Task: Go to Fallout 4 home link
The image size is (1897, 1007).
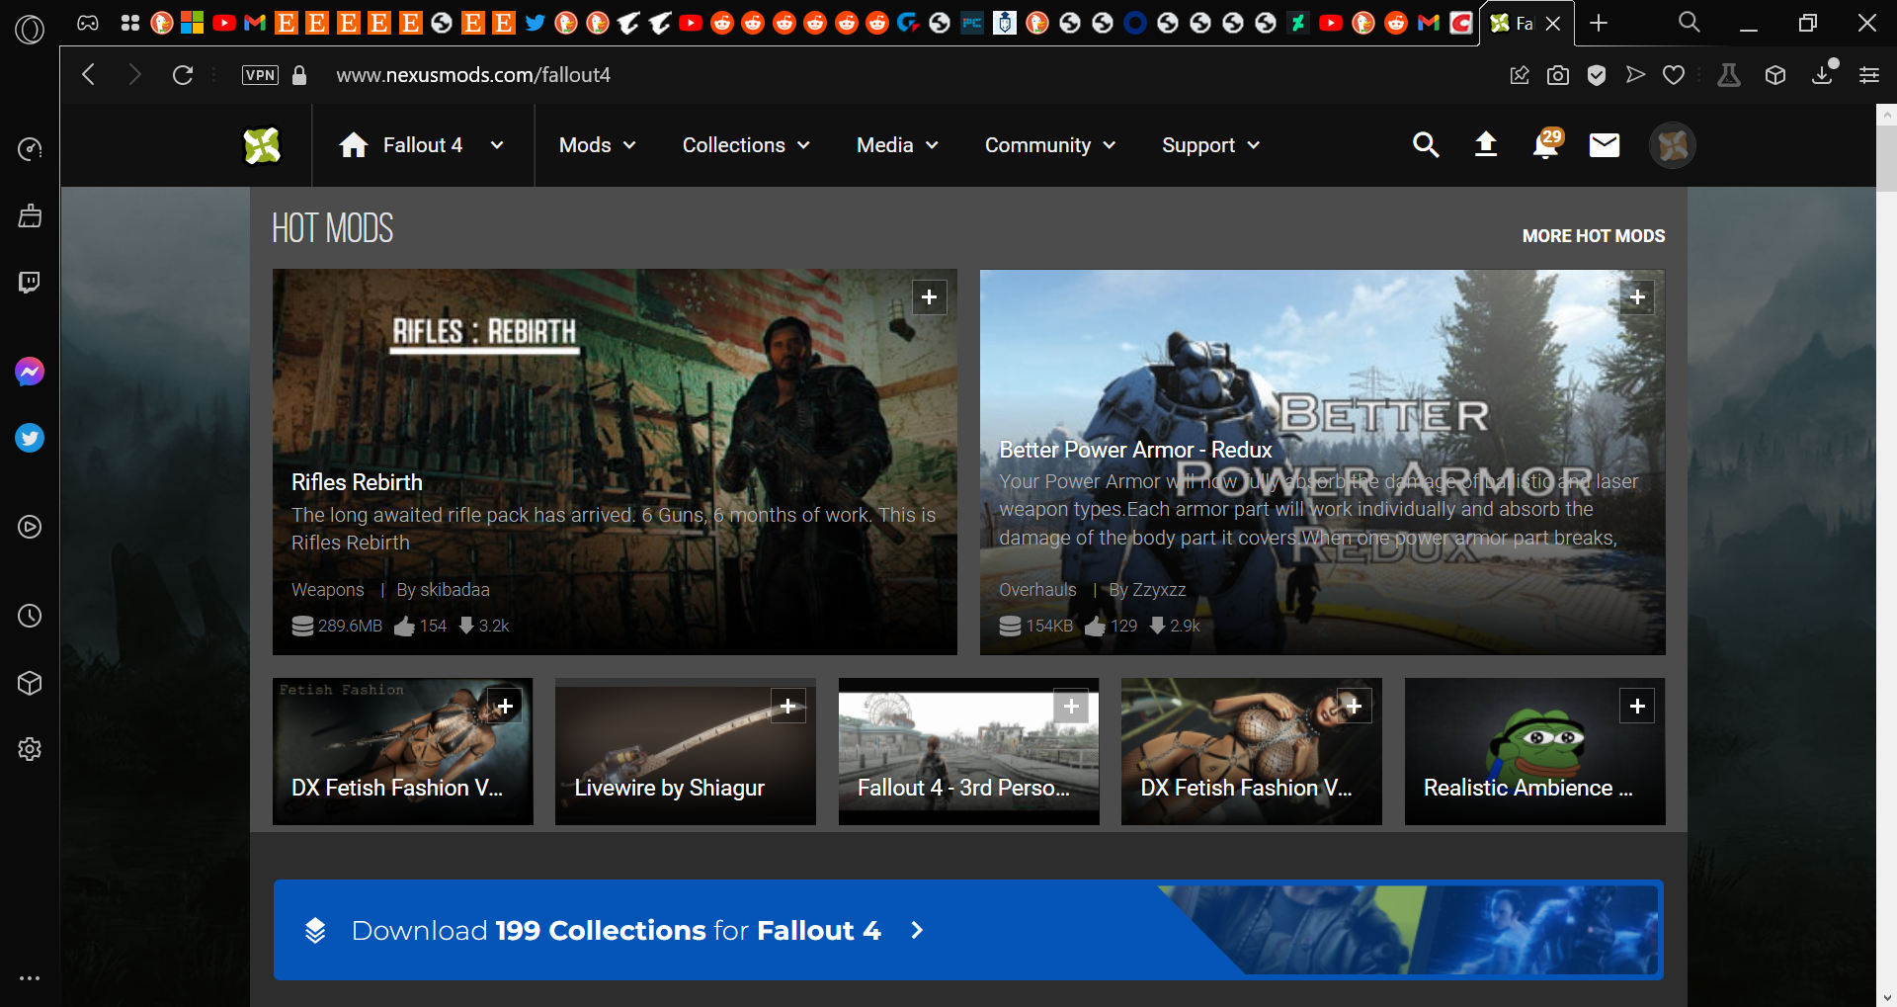Action: tap(401, 145)
